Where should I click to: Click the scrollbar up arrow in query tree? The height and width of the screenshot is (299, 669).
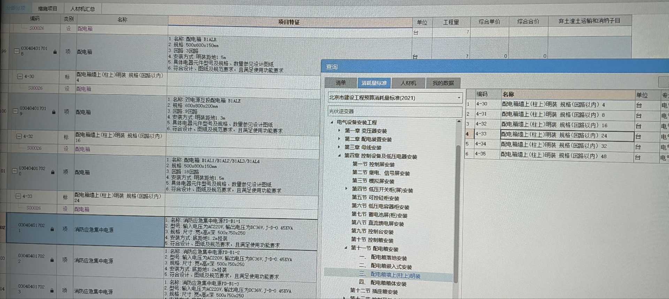[459, 122]
